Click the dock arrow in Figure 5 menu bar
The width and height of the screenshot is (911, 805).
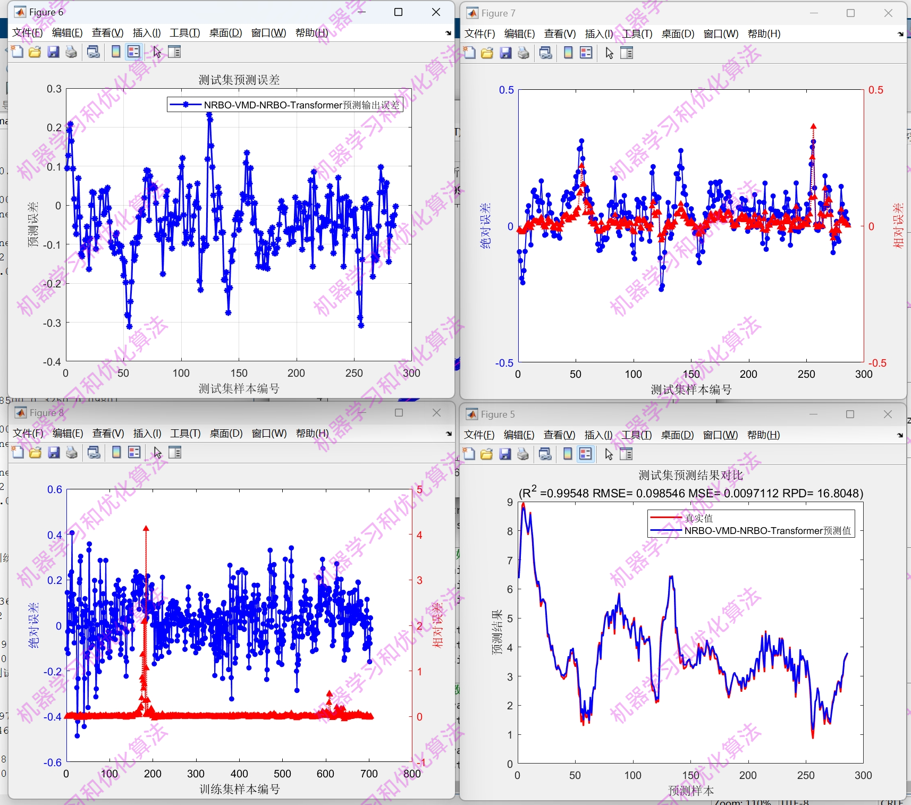[900, 435]
